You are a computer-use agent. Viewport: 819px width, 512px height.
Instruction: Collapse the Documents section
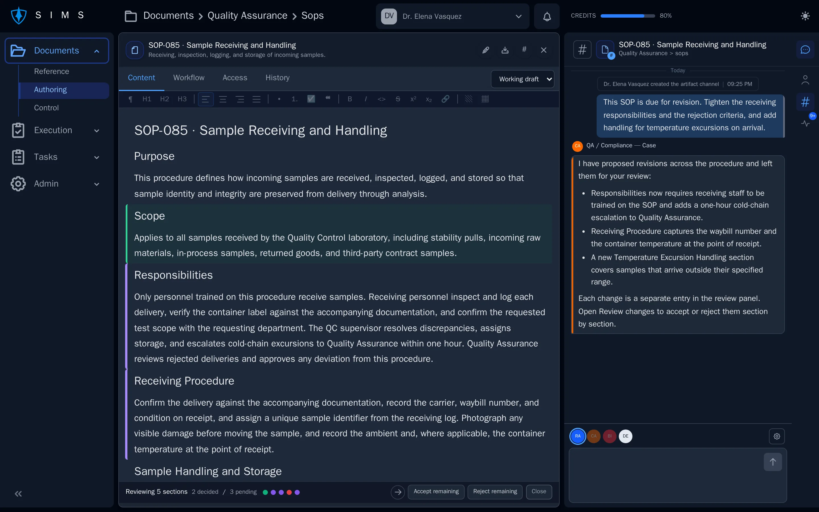click(x=57, y=51)
